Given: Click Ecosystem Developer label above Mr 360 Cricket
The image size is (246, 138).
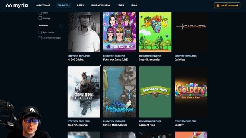Looking at the screenshot, I should pyautogui.click(x=78, y=56).
